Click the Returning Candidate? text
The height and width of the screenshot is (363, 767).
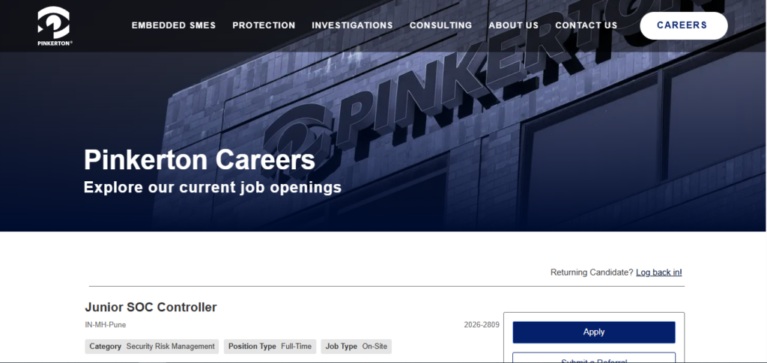592,272
